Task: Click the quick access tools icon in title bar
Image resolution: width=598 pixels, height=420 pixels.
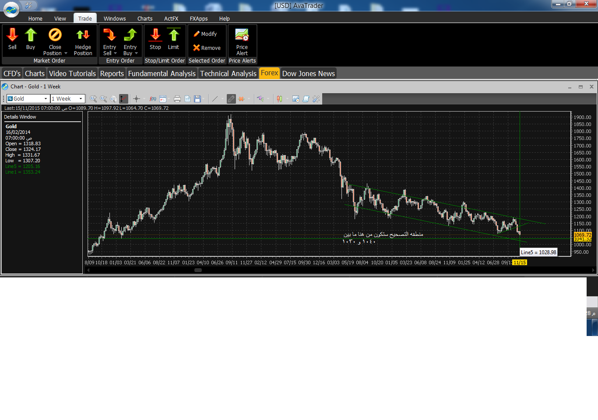Action: click(29, 5)
